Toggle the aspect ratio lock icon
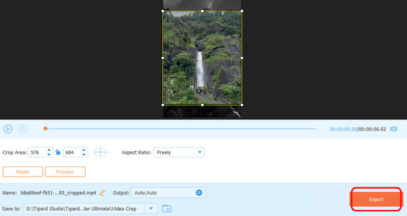The width and height of the screenshot is (407, 216). [x=58, y=153]
